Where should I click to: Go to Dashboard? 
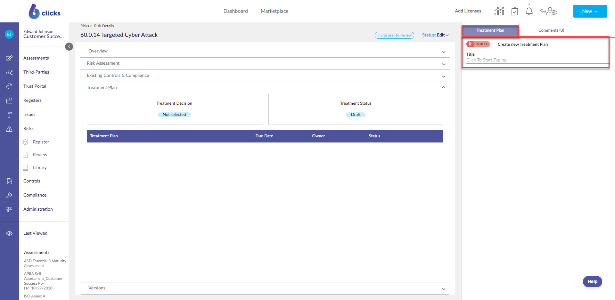coord(236,11)
